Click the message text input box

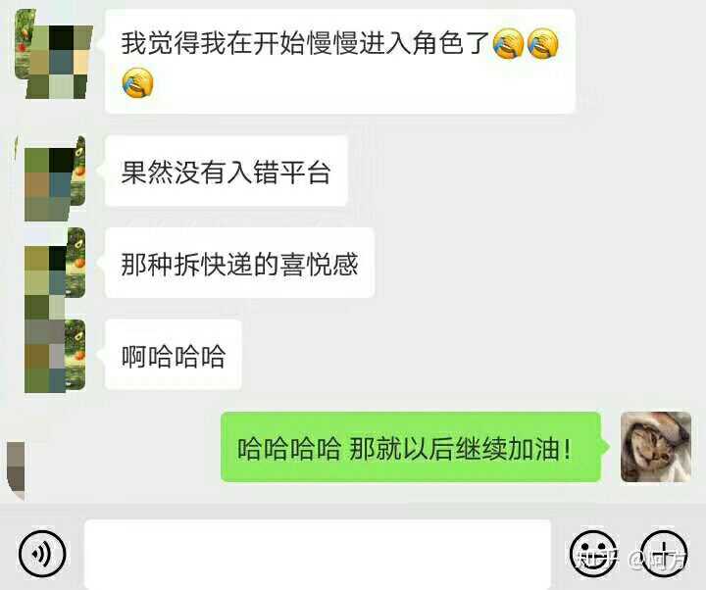(318, 555)
